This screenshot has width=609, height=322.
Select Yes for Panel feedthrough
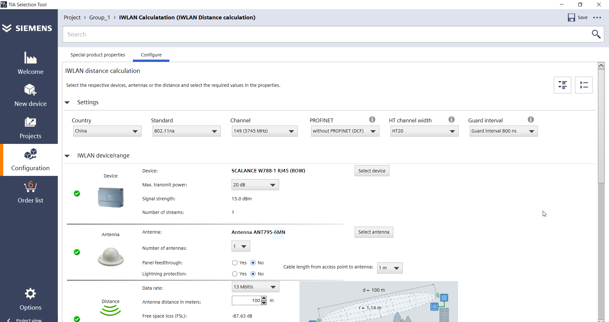pos(235,263)
